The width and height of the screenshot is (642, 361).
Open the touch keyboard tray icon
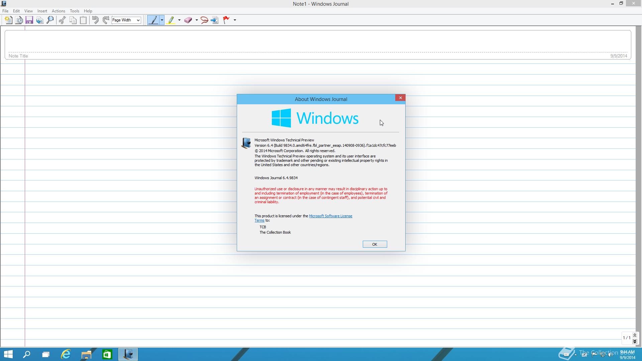(x=566, y=355)
